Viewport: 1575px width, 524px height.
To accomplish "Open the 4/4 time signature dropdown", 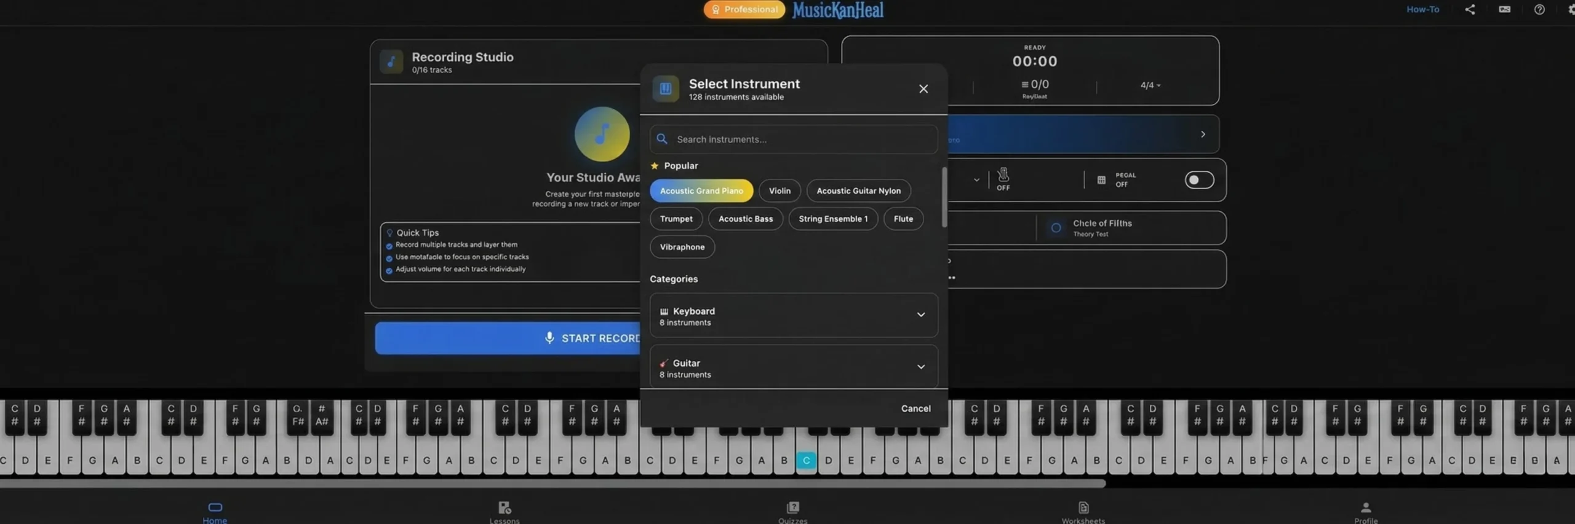I will coord(1150,85).
